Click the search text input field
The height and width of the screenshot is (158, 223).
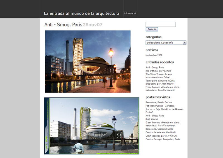(x=161, y=24)
